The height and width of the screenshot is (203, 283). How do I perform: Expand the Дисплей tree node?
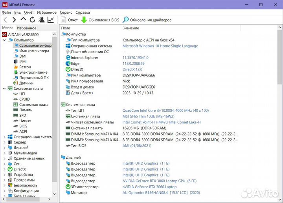click(x=4, y=148)
